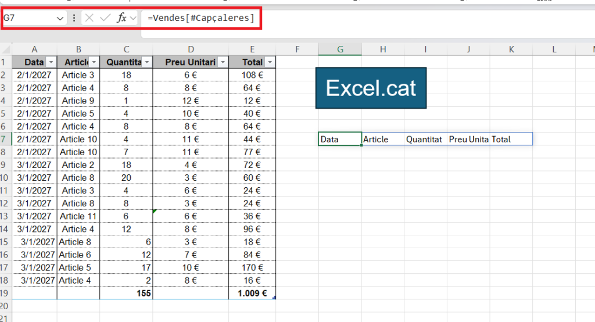Click in the formula bar text =Vendes[#Capçaleres]
Screen dimensions: 595x322
pyautogui.click(x=200, y=18)
